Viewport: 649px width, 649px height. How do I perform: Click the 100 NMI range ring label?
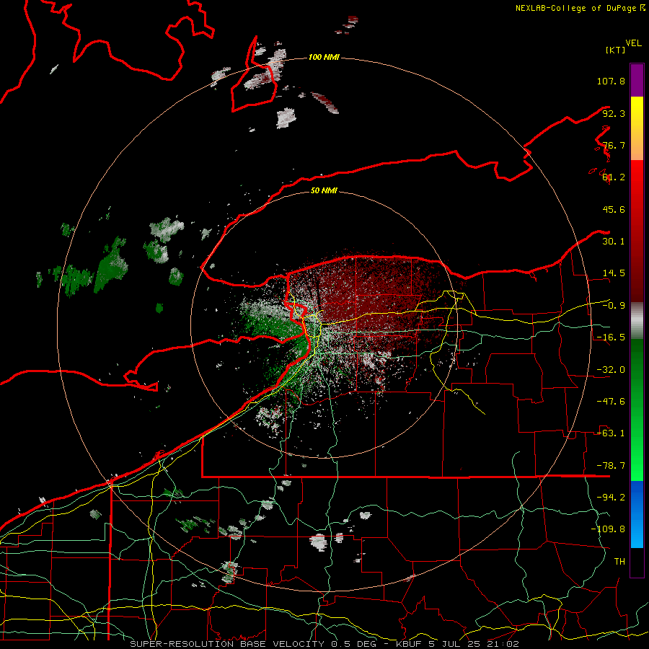[x=324, y=57]
